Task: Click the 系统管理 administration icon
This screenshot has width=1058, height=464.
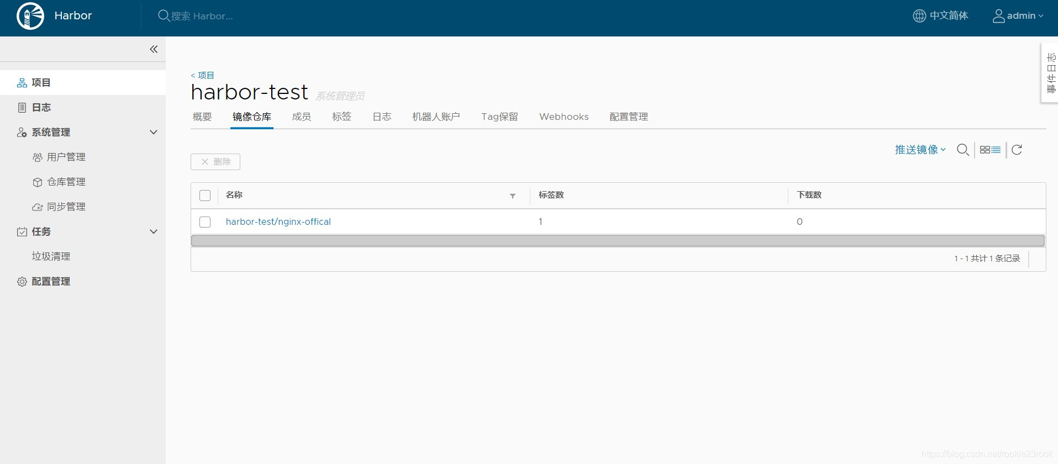Action: click(22, 133)
